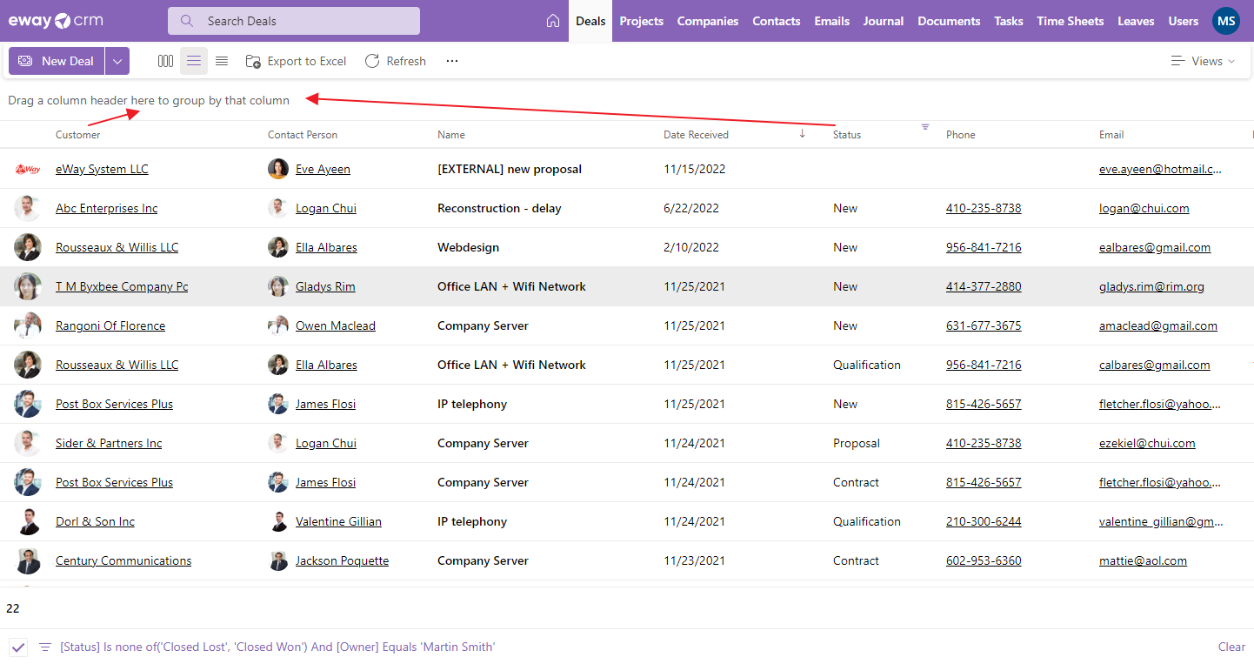
Task: Open customer Sider & Partners Inc
Action: coord(109,443)
